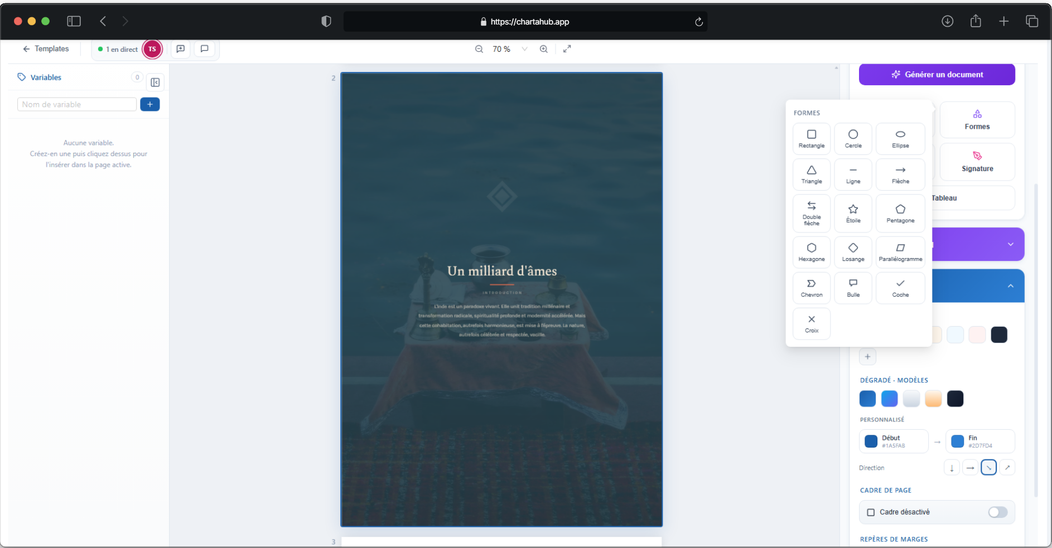The width and height of the screenshot is (1052, 548).
Task: Add a Pentagone shape
Action: (900, 214)
